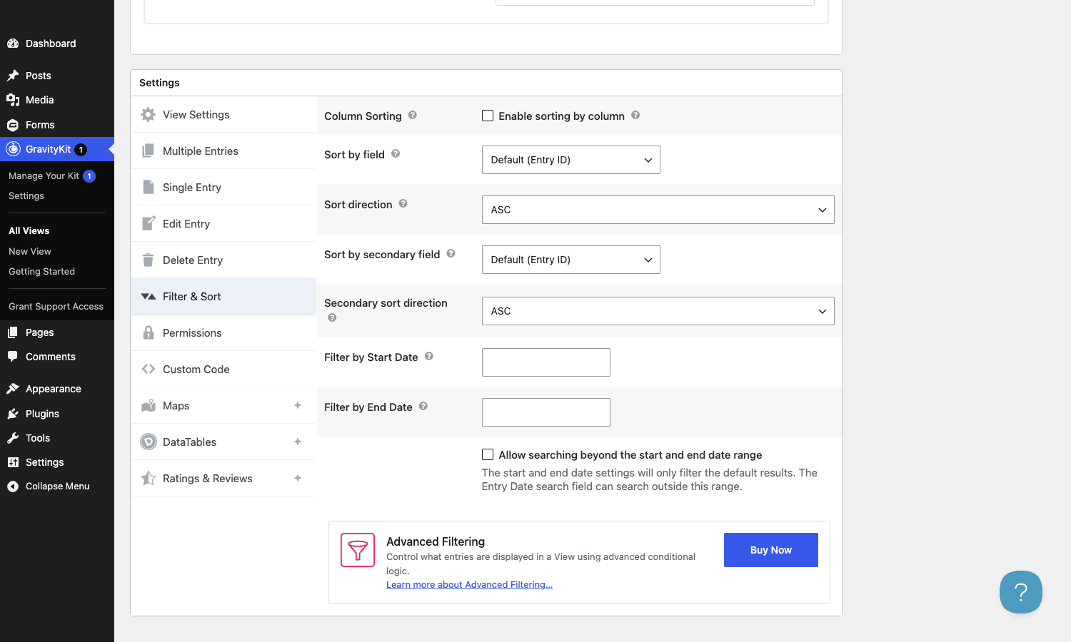The width and height of the screenshot is (1071, 642).
Task: Open help tooltip for Sort by secondary field
Action: coord(451,254)
